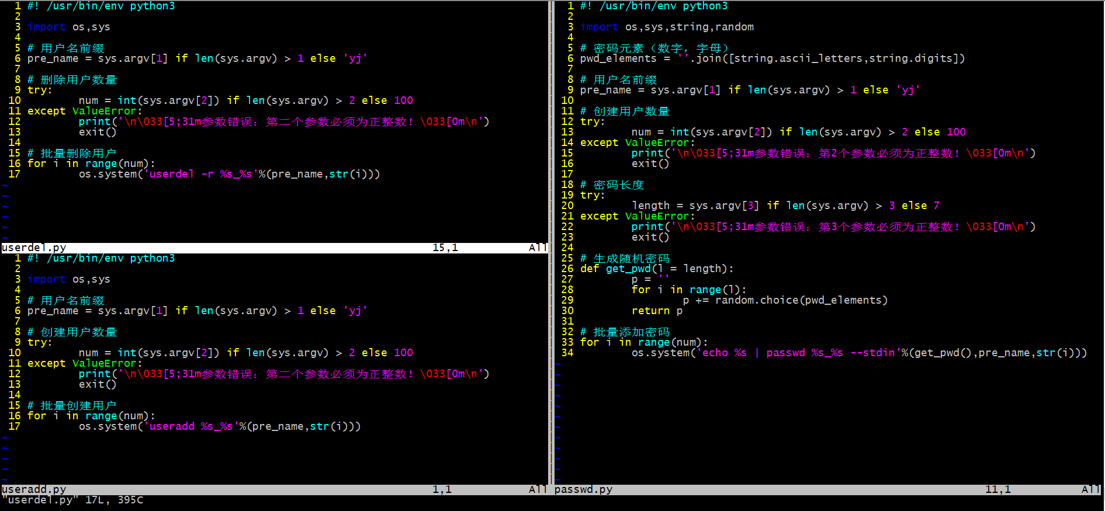The width and height of the screenshot is (1105, 511).
Task: Click 'import os,sys,string,random' in passwd.py
Action: tap(667, 27)
